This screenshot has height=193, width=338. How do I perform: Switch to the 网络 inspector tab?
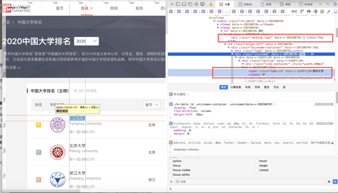pos(285,4)
